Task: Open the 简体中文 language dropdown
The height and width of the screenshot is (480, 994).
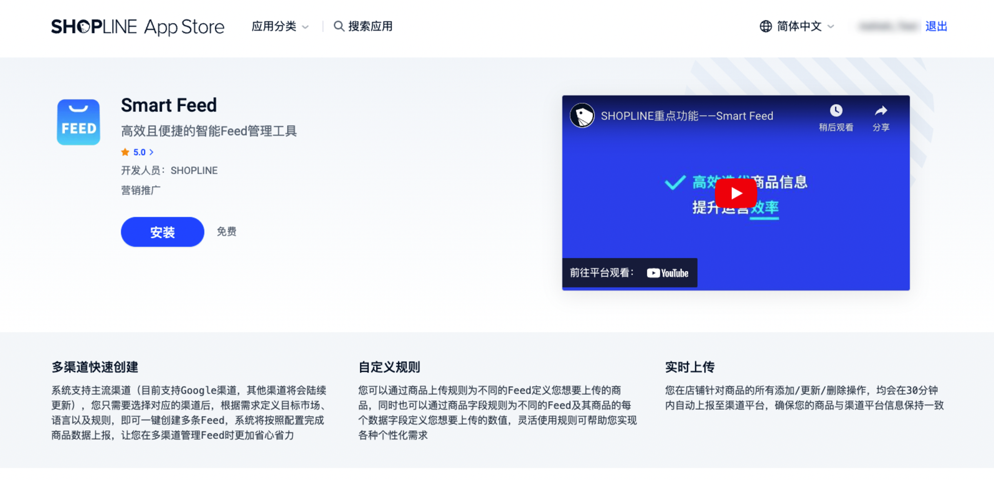Action: coord(805,26)
